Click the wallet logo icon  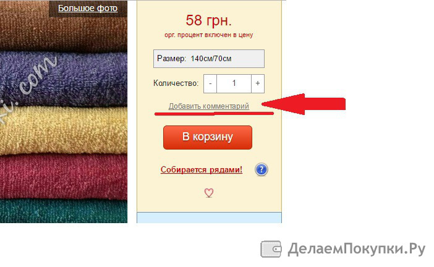271,249
